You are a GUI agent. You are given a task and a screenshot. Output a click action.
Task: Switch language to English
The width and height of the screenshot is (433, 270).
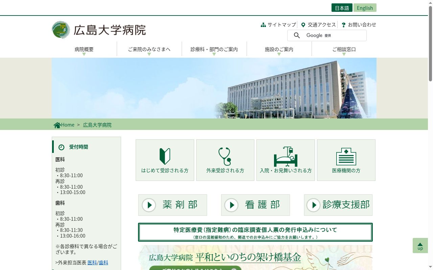click(x=365, y=8)
